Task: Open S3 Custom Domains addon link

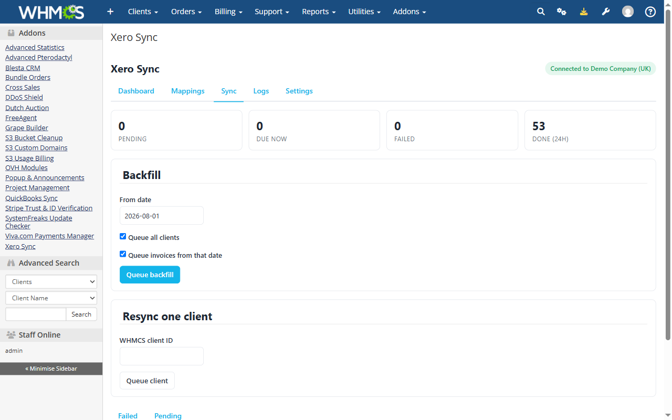Action: [x=36, y=148]
